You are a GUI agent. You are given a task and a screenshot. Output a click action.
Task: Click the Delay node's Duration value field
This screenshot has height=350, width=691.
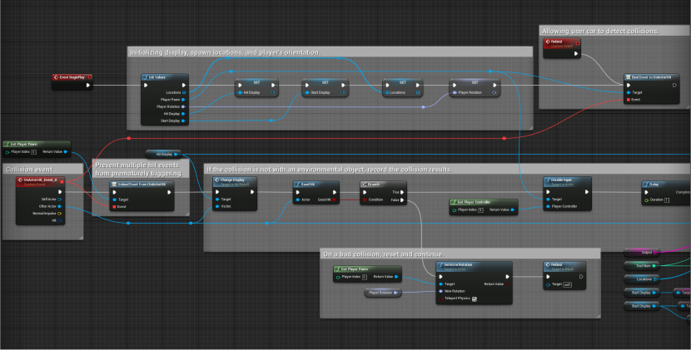tap(667, 200)
